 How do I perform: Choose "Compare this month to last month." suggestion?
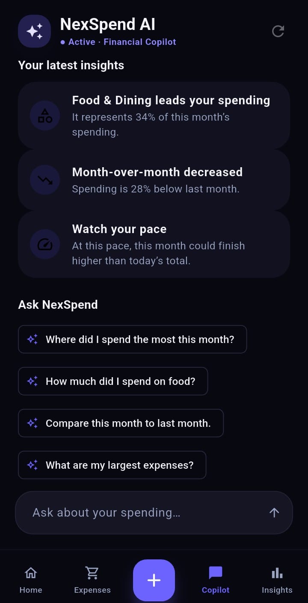(x=121, y=423)
